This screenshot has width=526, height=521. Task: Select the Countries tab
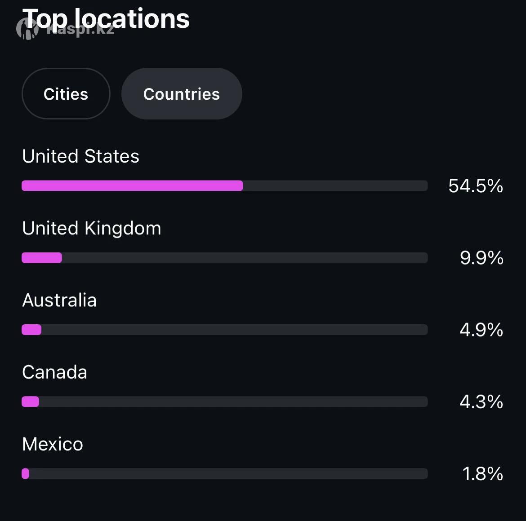click(182, 94)
